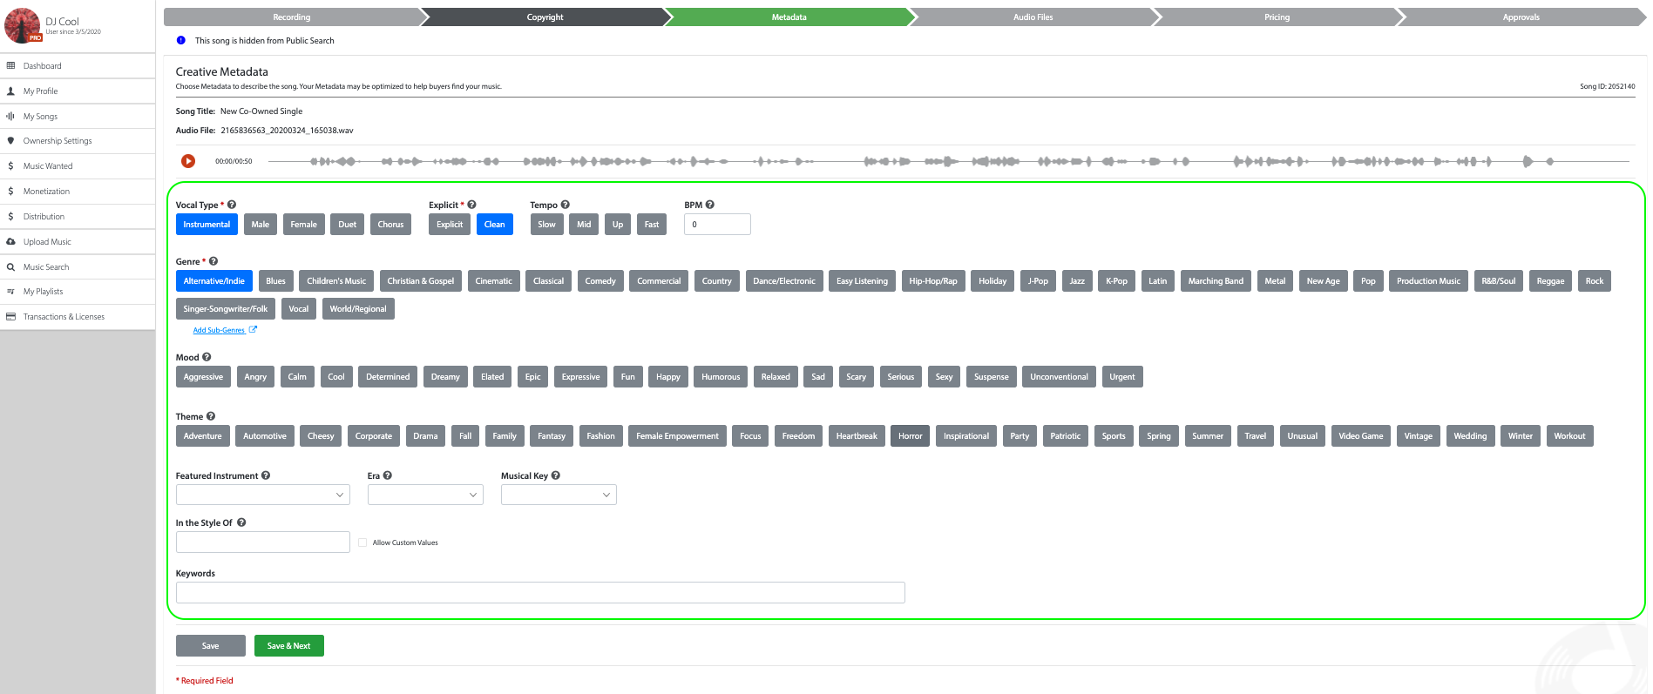Toggle the Female Empowerment theme
The image size is (1653, 694).
coord(678,436)
